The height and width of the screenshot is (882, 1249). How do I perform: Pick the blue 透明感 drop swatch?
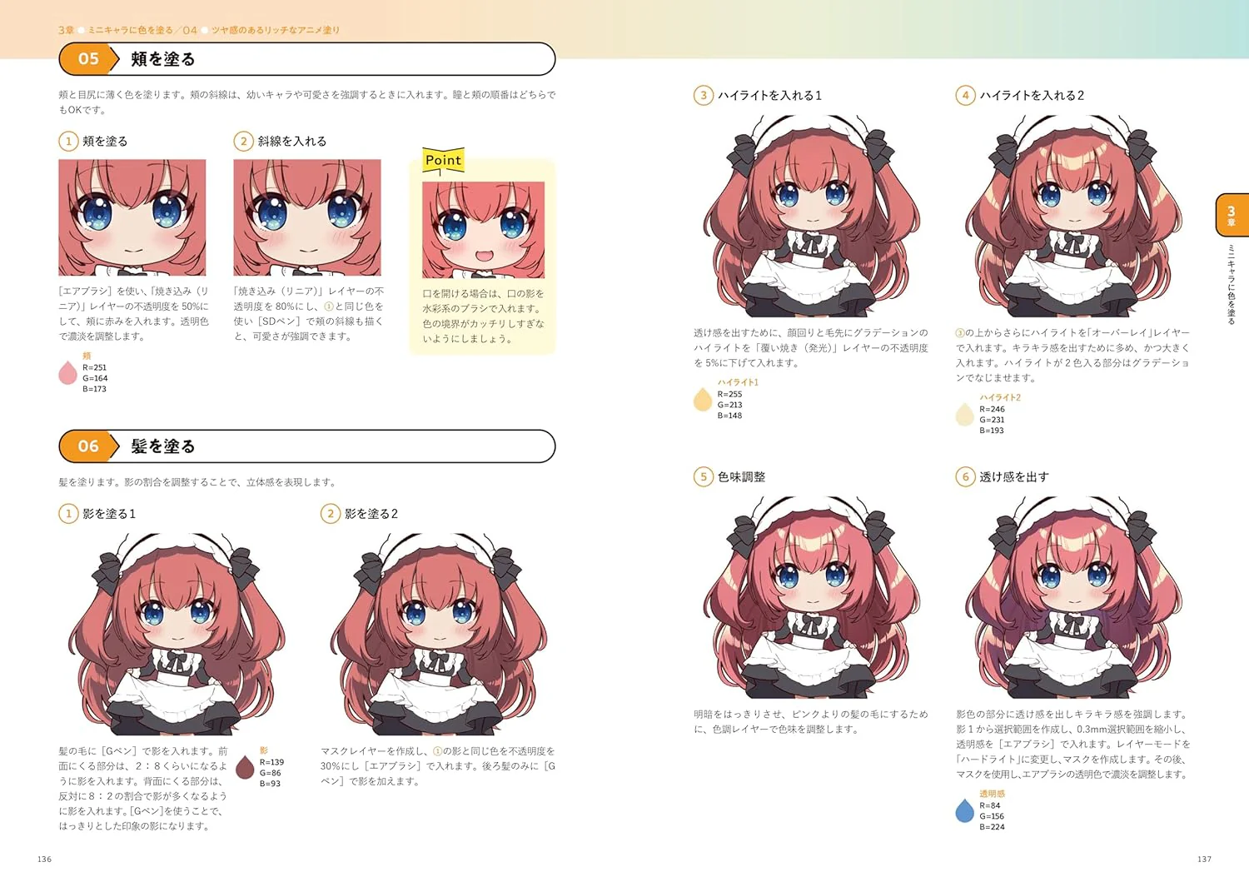[964, 810]
